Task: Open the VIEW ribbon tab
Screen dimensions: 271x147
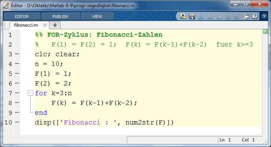Action: 97,16
